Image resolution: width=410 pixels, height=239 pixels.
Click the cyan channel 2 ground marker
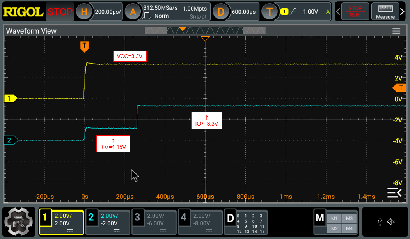11,140
